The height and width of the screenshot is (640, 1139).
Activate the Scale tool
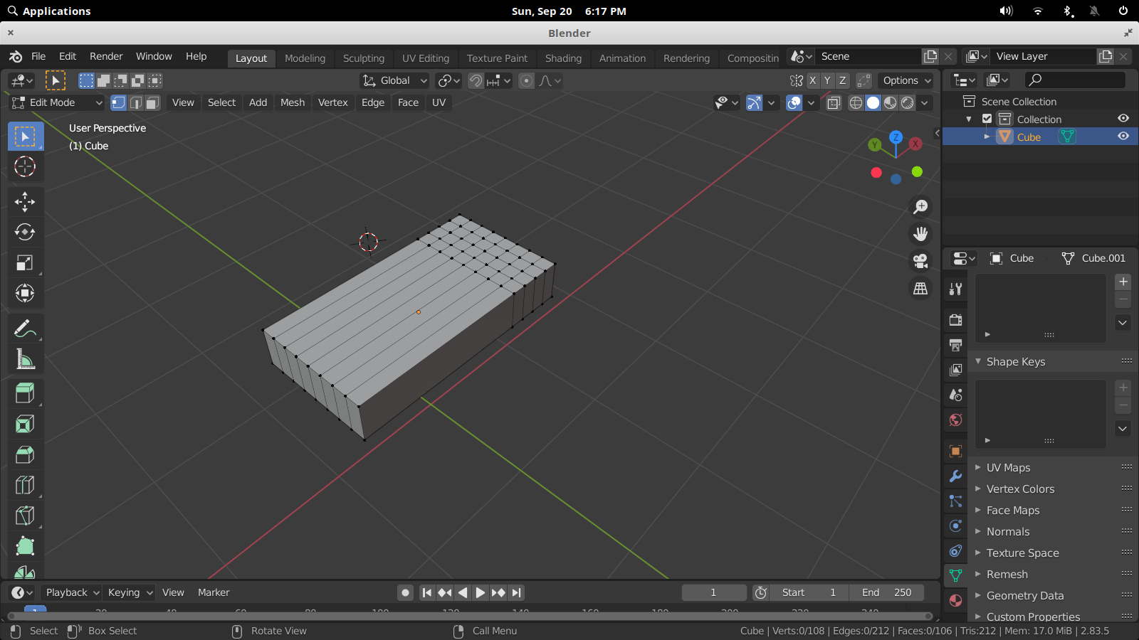click(25, 263)
